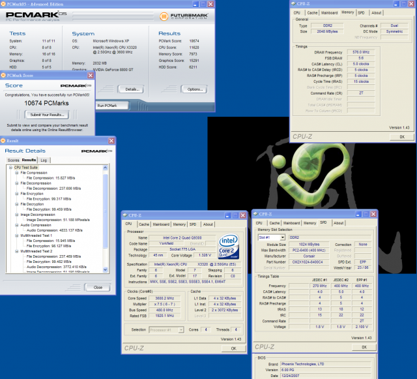
Task: Click the title icon of the CPU-Z window showing the CPU tab
Action: (x=124, y=215)
